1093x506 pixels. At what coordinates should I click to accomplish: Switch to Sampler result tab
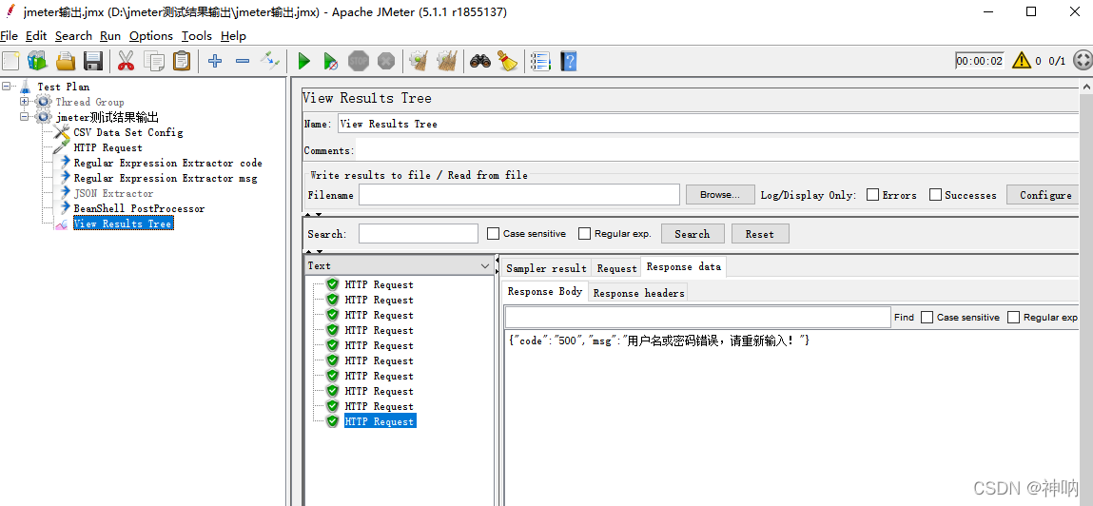tap(546, 268)
